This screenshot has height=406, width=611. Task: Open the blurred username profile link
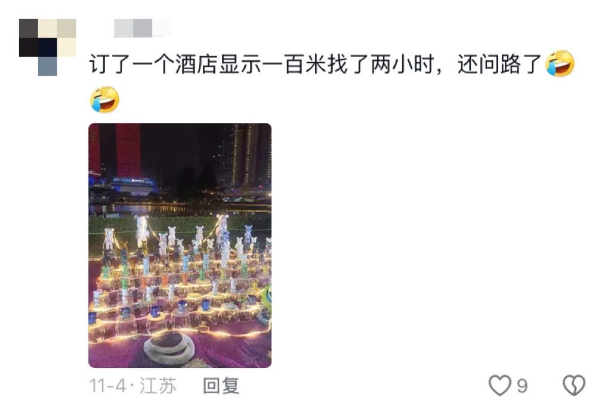[143, 29]
